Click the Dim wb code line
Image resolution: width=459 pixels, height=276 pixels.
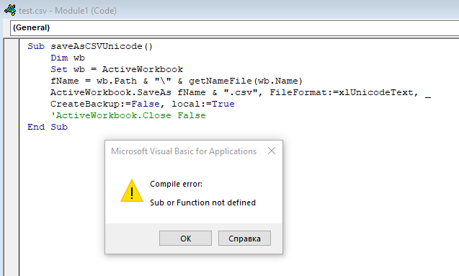click(x=68, y=58)
